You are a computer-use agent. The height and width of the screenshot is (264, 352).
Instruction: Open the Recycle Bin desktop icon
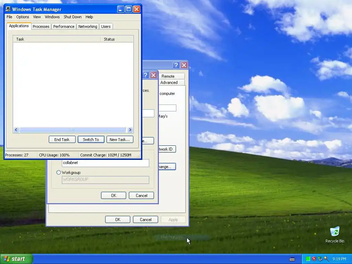point(335,234)
